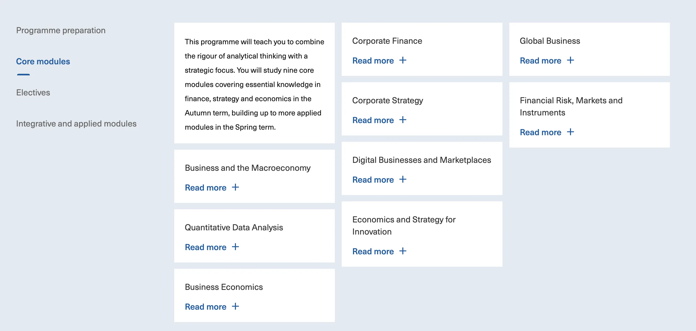Click the Business and the Macroeconomy title
This screenshot has height=331, width=696.
(x=248, y=168)
